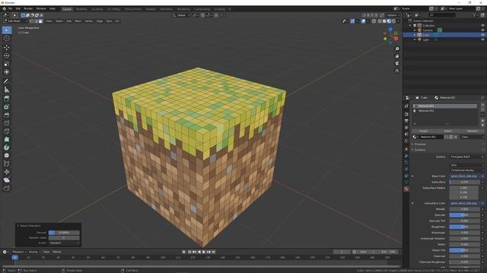Select the Annotate pencil tool
Image resolution: width=487 pixels, height=273 pixels.
7,81
